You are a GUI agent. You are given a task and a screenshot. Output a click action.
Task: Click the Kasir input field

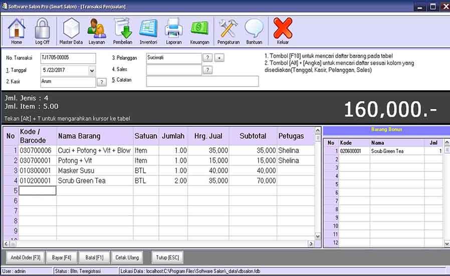coord(68,82)
